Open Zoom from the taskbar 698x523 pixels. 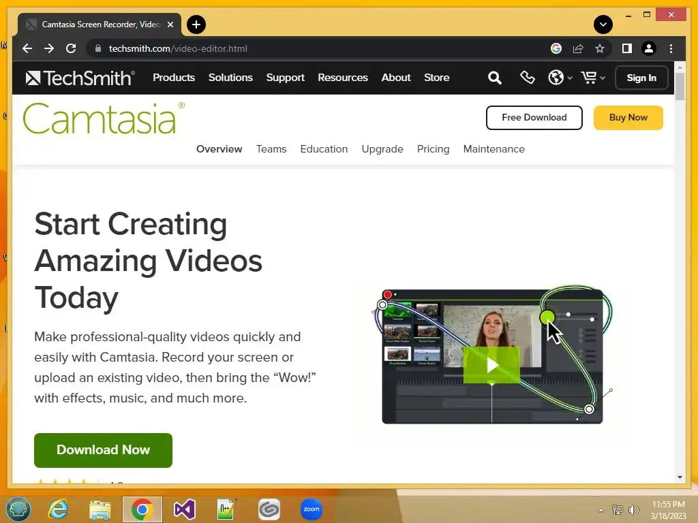[311, 509]
